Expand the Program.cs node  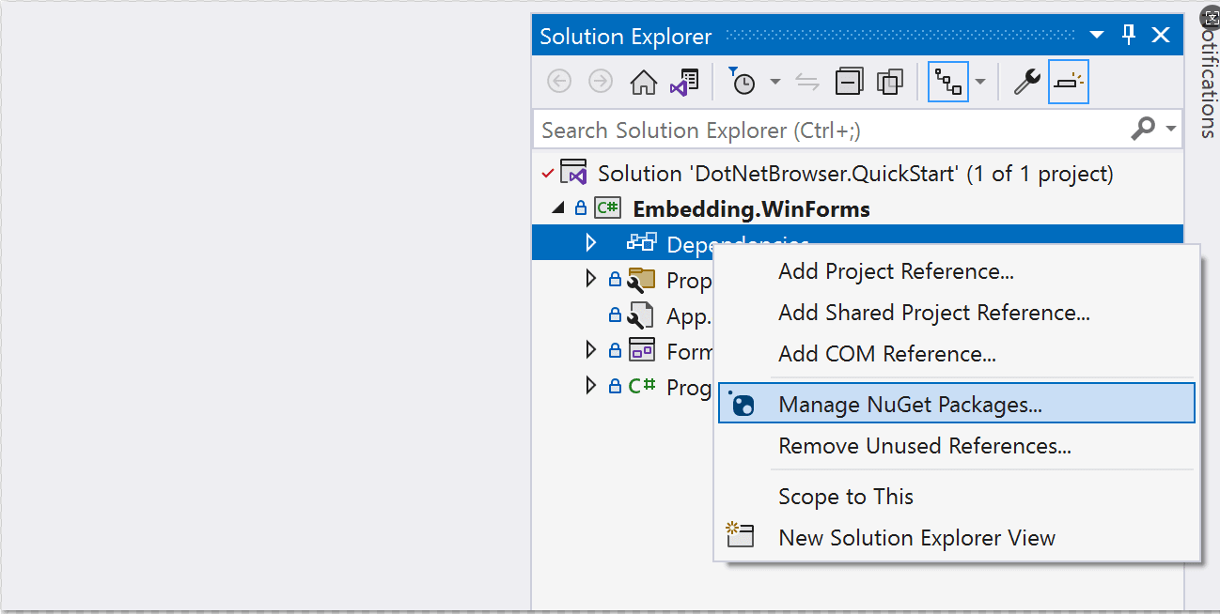[591, 385]
